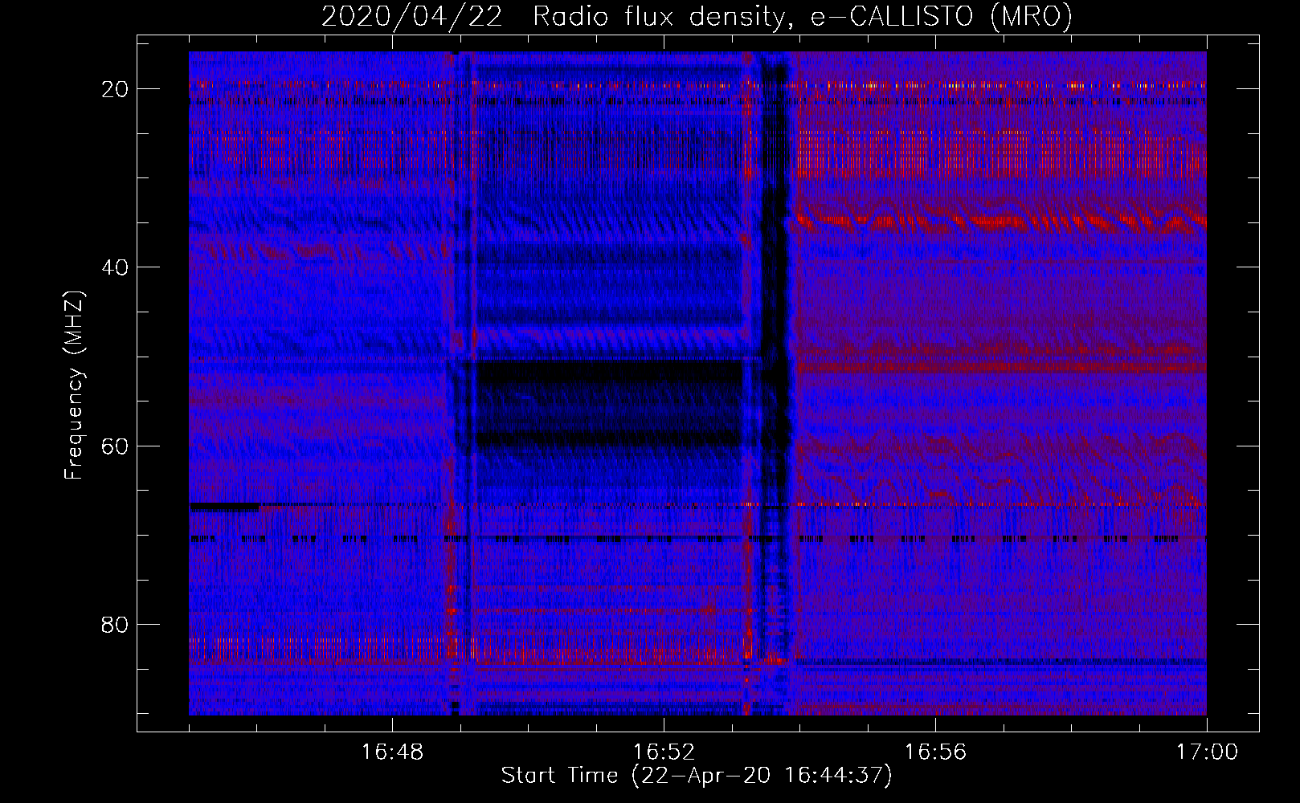The image size is (1300, 803).
Task: Click the 16:52 time tick label
Action: click(664, 752)
